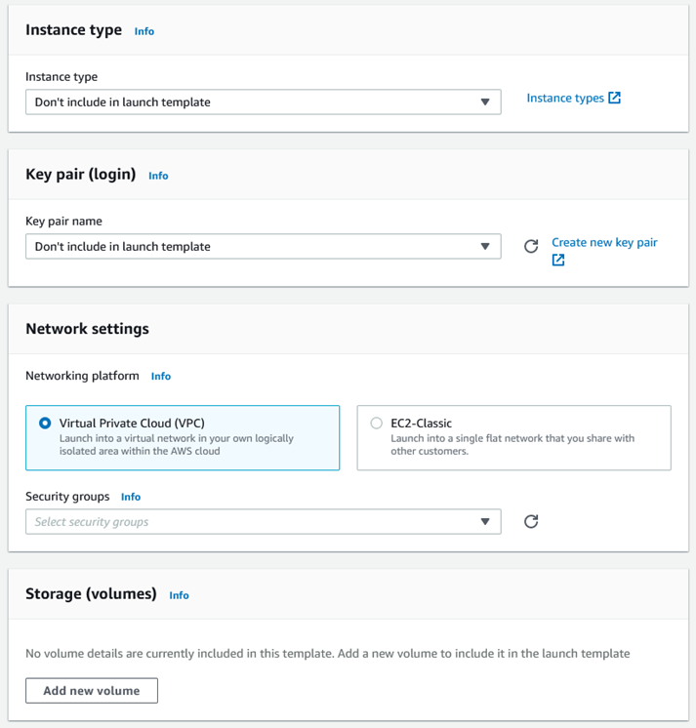Click the Key pair name dropdown arrow
This screenshot has width=696, height=728.
point(485,247)
